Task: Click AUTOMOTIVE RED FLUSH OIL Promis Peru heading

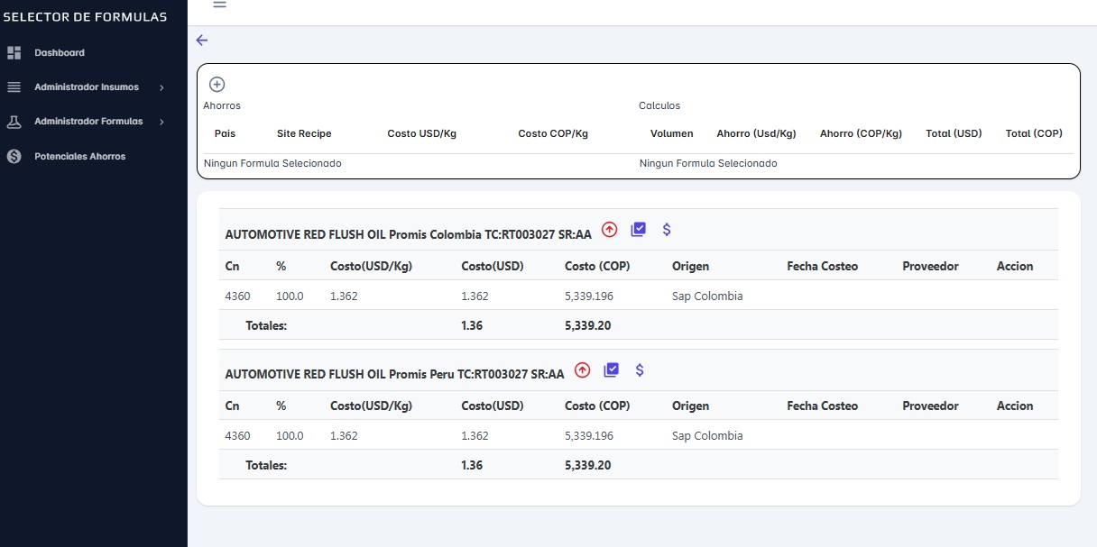Action: (394, 374)
